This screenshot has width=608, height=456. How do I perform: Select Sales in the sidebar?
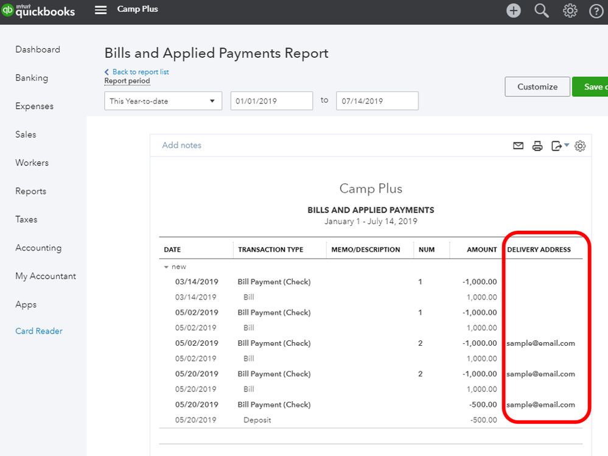click(26, 135)
